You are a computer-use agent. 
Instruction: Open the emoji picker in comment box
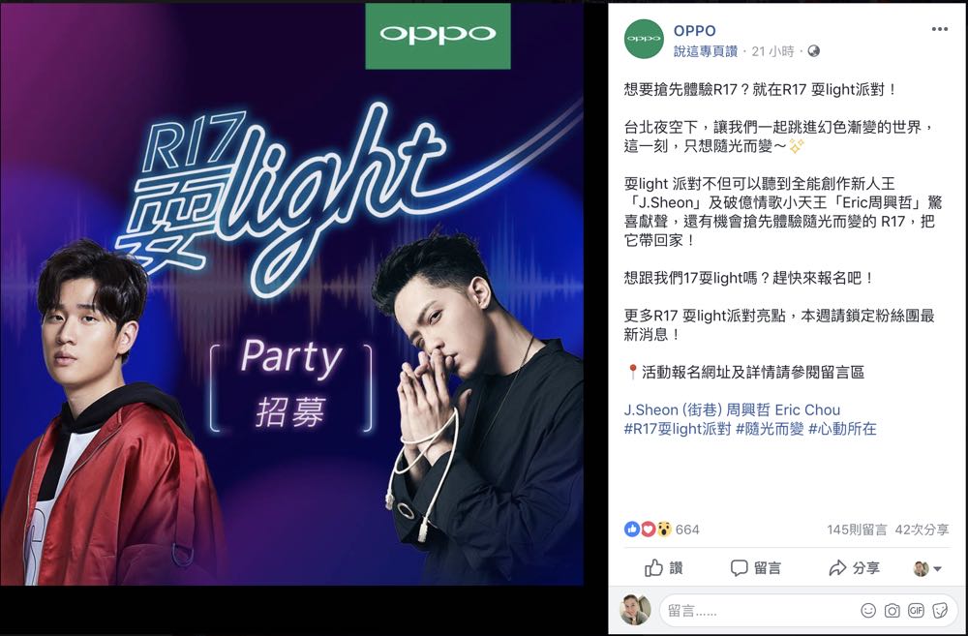tap(868, 611)
